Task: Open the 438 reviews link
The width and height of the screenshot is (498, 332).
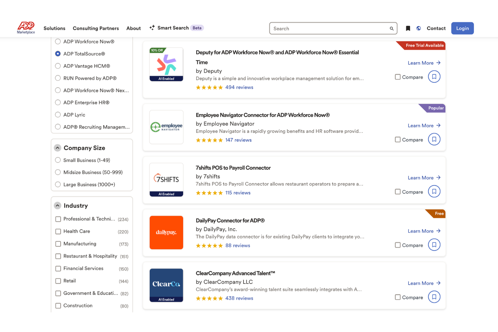Action: 239,298
